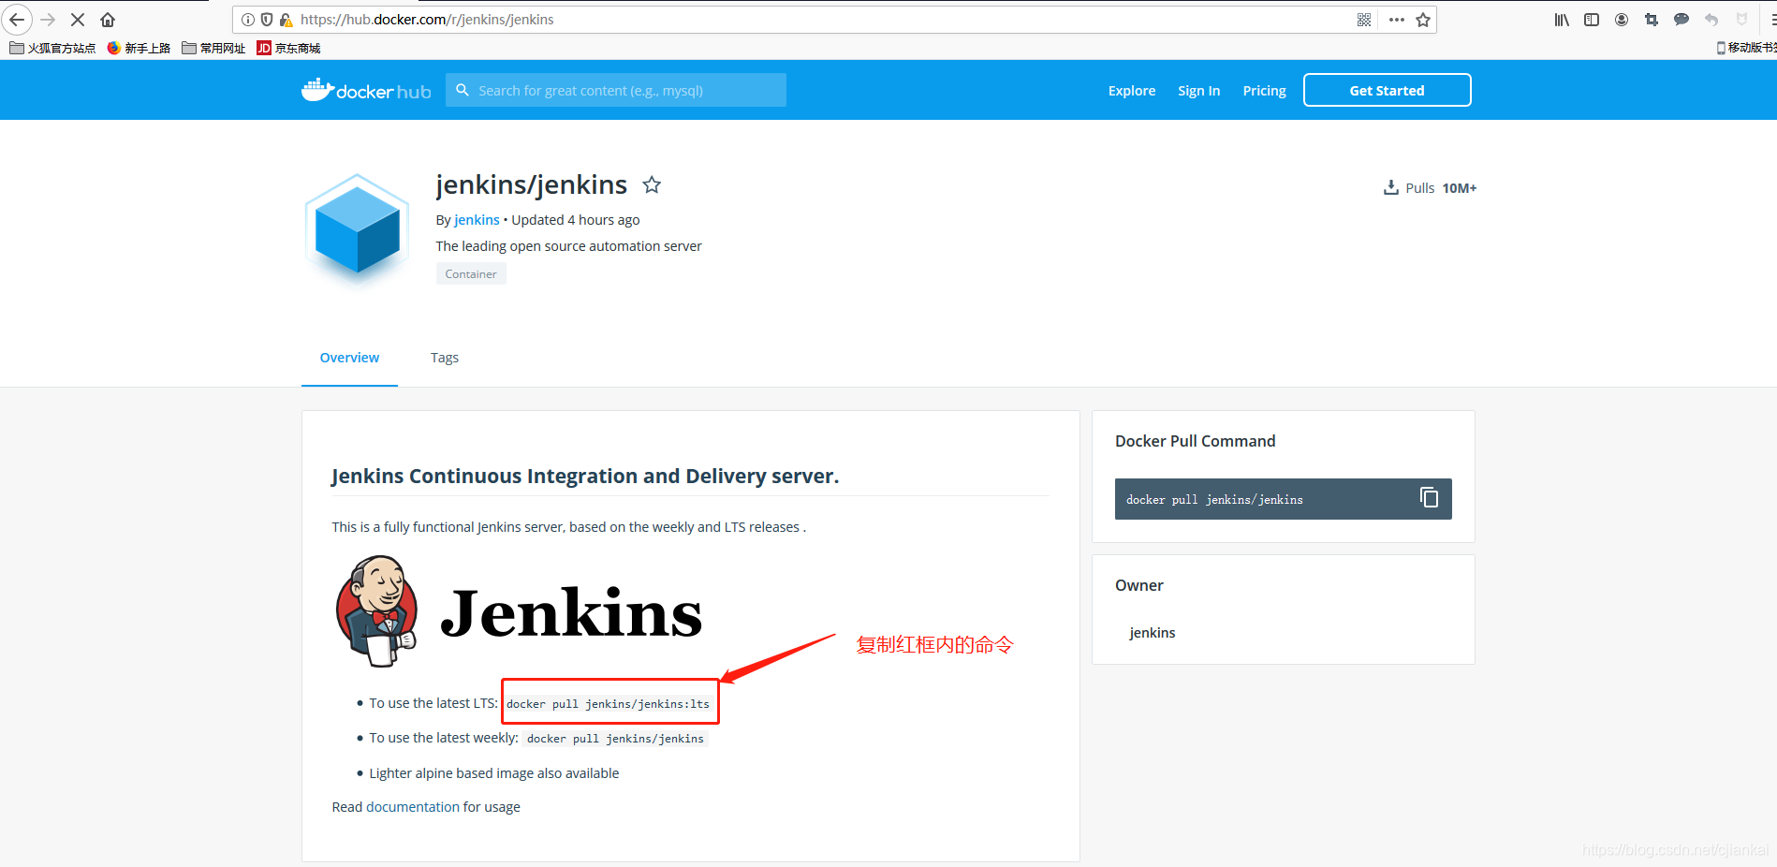Go to the Pricing page
The width and height of the screenshot is (1777, 867).
pos(1264,91)
